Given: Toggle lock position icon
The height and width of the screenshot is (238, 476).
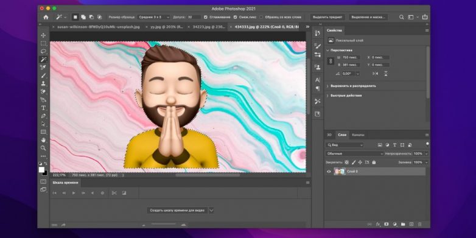Looking at the screenshot, I should [x=360, y=163].
